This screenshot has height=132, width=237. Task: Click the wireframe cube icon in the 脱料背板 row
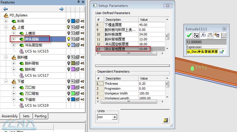click(x=77, y=63)
